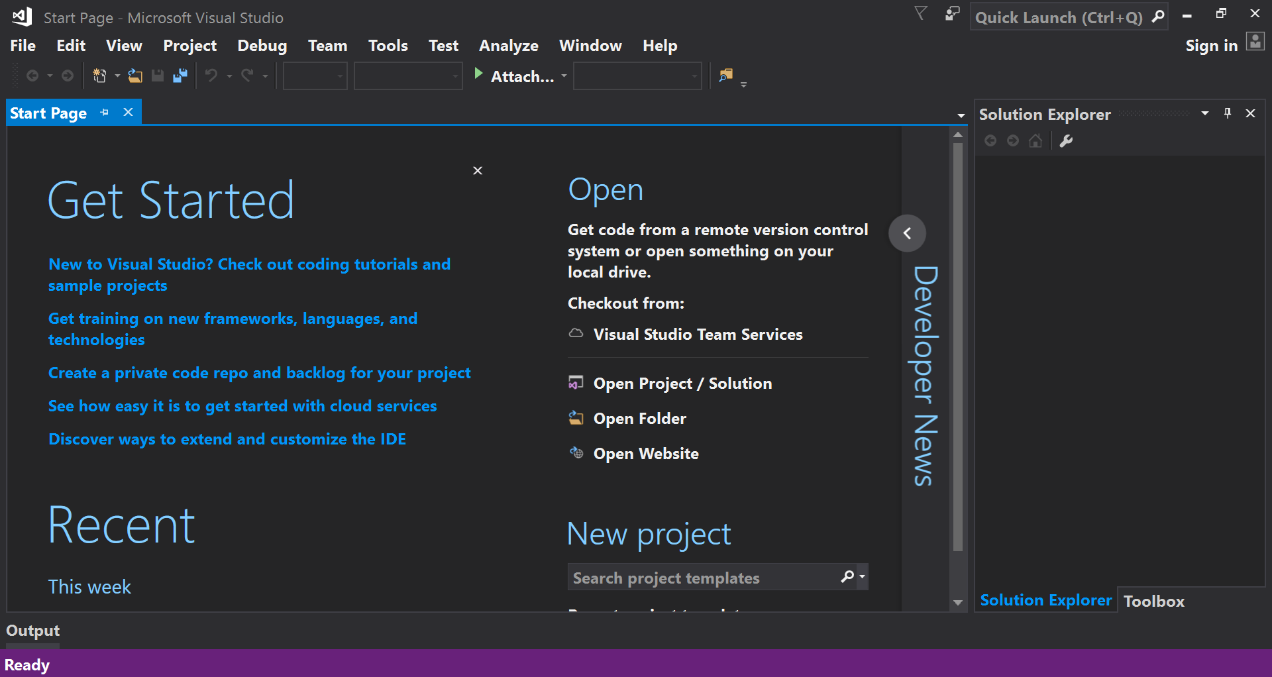Screen dimensions: 1272x677
Task: Expand the New Project dropdown arrow
Action: pyautogui.click(x=117, y=76)
